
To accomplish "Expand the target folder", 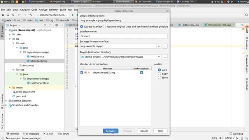I will [10, 87].
